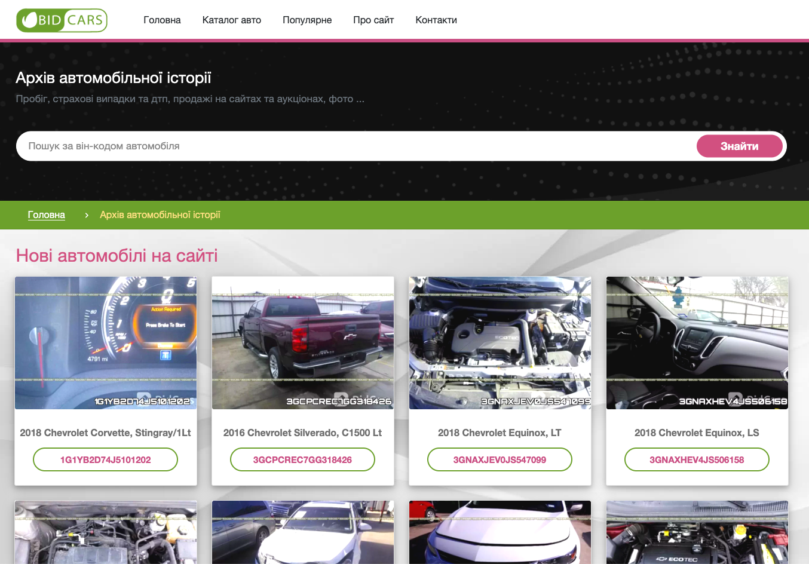Viewport: 809px width, 564px height.
Task: Select Про сайт in the navigation
Action: [373, 20]
